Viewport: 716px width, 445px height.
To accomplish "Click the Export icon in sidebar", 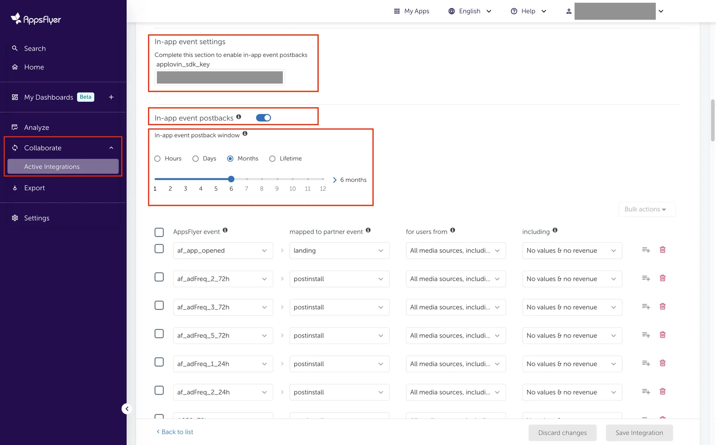I will pyautogui.click(x=15, y=188).
